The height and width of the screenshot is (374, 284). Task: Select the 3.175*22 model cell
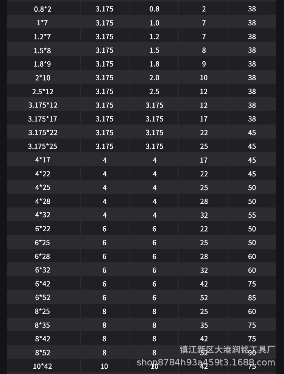(x=42, y=133)
